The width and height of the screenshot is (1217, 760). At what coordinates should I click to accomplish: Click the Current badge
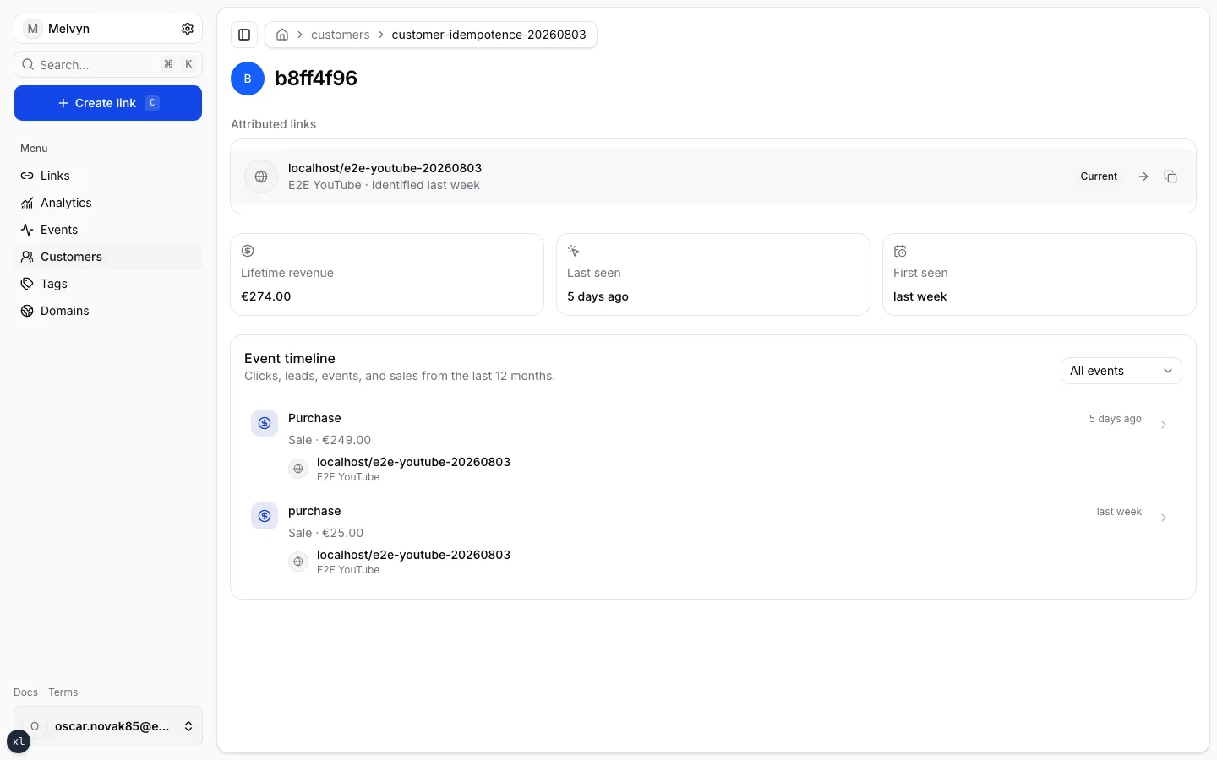pyautogui.click(x=1099, y=176)
